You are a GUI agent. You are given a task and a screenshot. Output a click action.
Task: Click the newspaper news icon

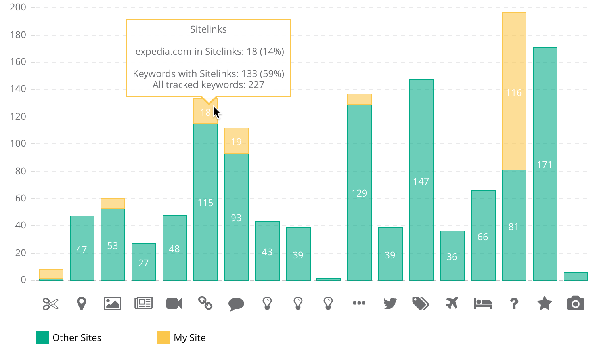pos(144,304)
